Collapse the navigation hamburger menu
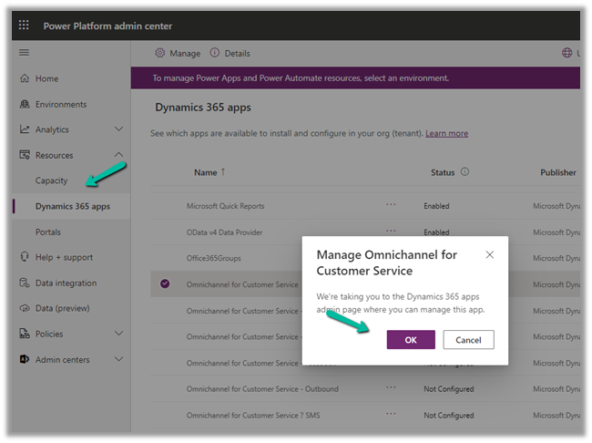This screenshot has height=443, width=592. click(x=25, y=54)
